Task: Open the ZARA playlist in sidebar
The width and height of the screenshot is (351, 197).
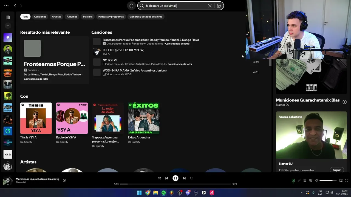Action: (8, 154)
